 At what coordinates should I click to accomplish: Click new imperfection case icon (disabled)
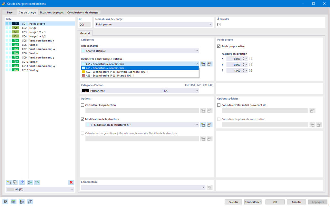point(203,111)
